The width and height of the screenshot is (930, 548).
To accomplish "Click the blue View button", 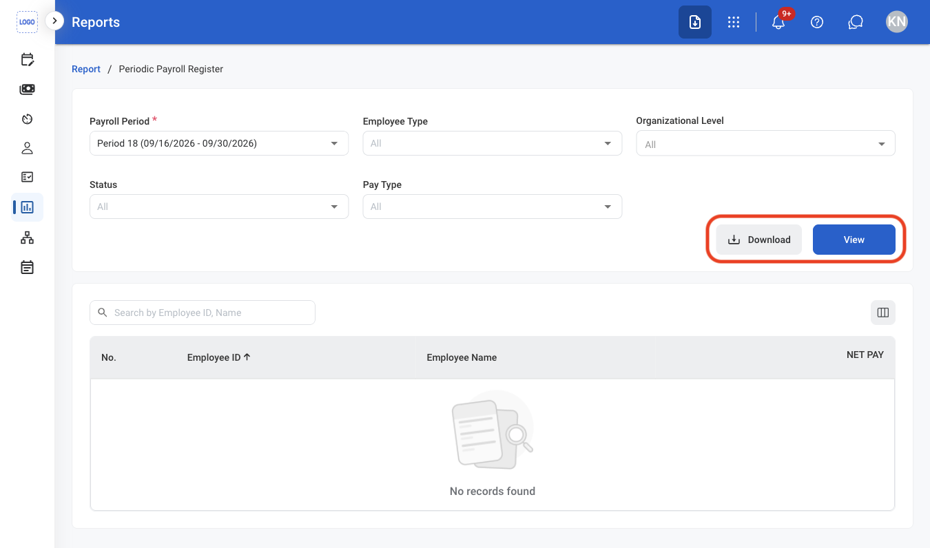I will (854, 240).
